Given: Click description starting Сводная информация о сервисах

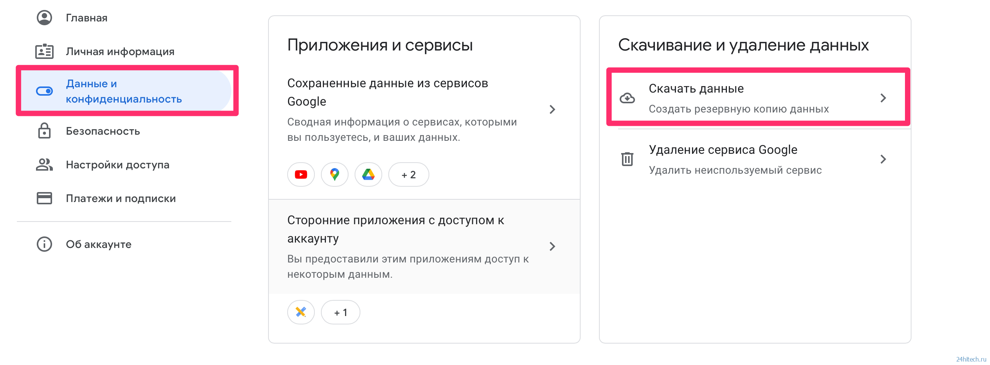Looking at the screenshot, I should pos(402,130).
